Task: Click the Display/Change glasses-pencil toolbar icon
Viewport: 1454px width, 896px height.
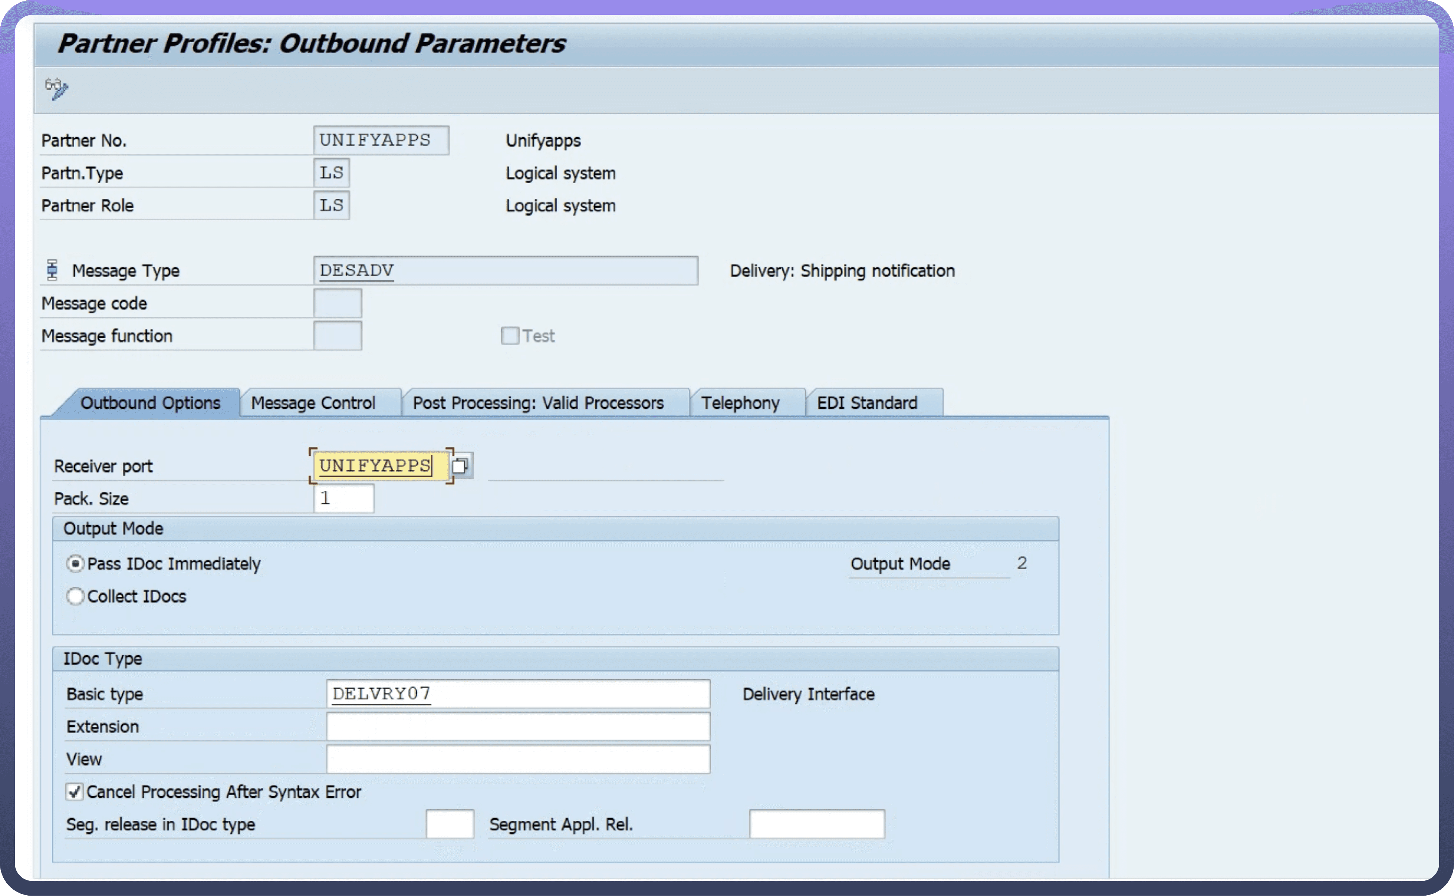Action: click(x=56, y=89)
